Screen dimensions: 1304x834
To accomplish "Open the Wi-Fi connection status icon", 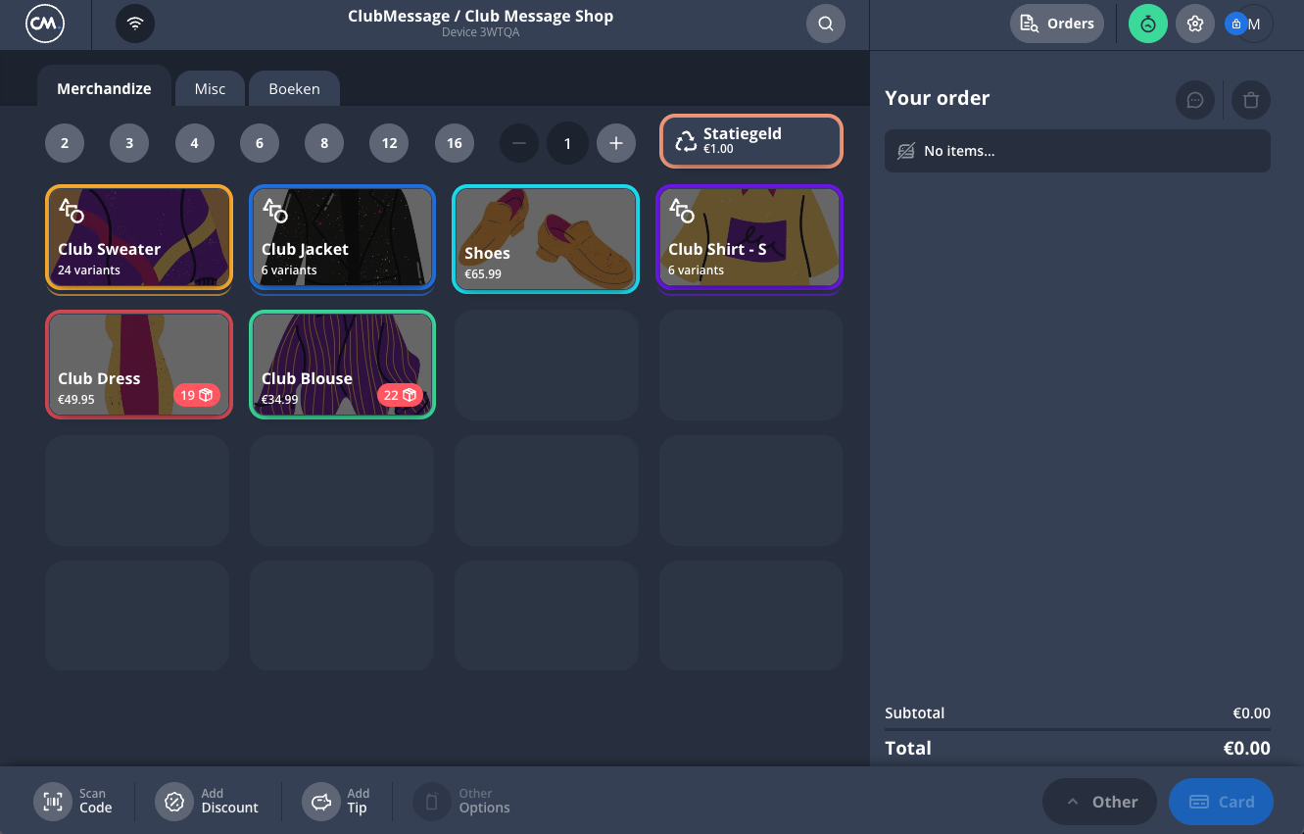I will 135,25.
